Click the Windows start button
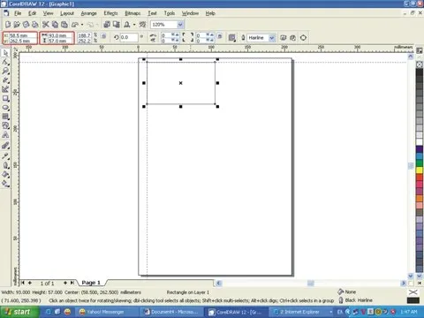424x318 pixels. 19,312
